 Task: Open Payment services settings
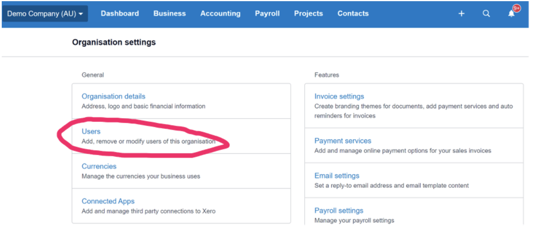[343, 141]
